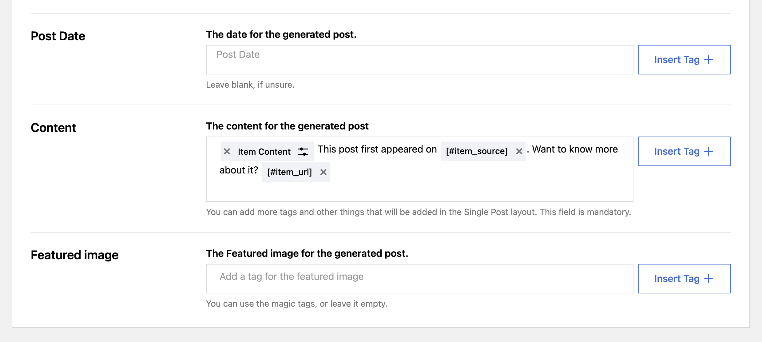This screenshot has width=762, height=342.
Task: Select the Item Content tag label
Action: 264,152
